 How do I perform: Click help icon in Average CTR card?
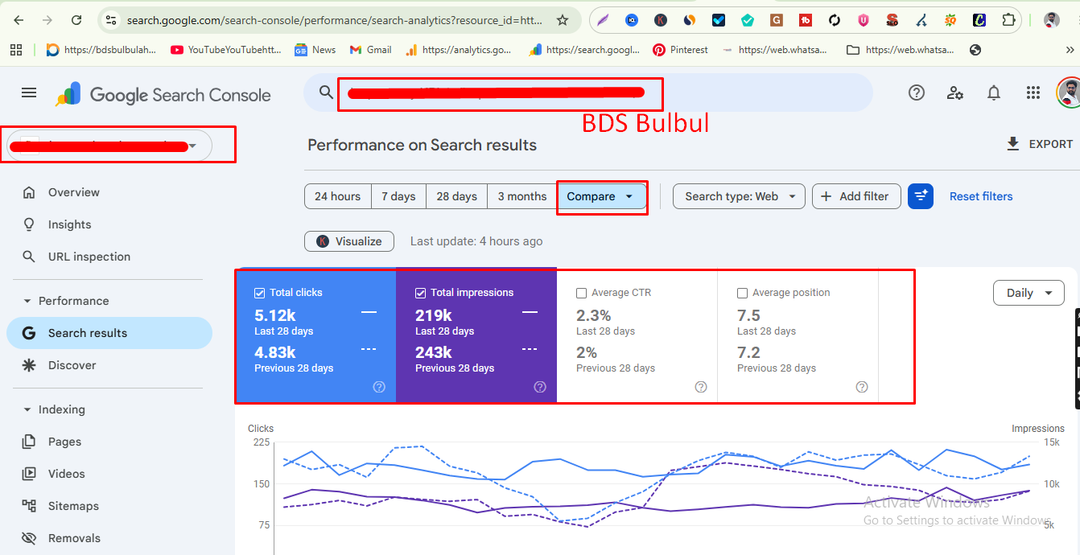pos(701,387)
